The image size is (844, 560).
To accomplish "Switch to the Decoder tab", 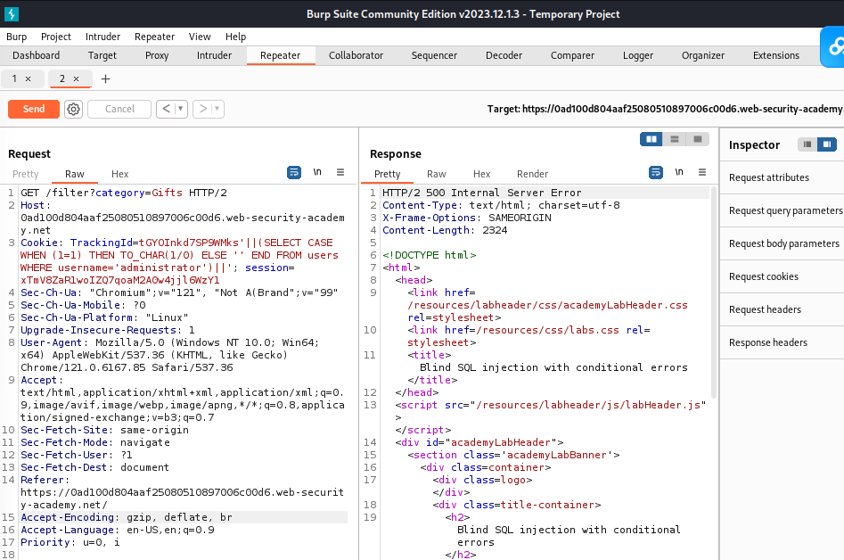I will pos(504,55).
